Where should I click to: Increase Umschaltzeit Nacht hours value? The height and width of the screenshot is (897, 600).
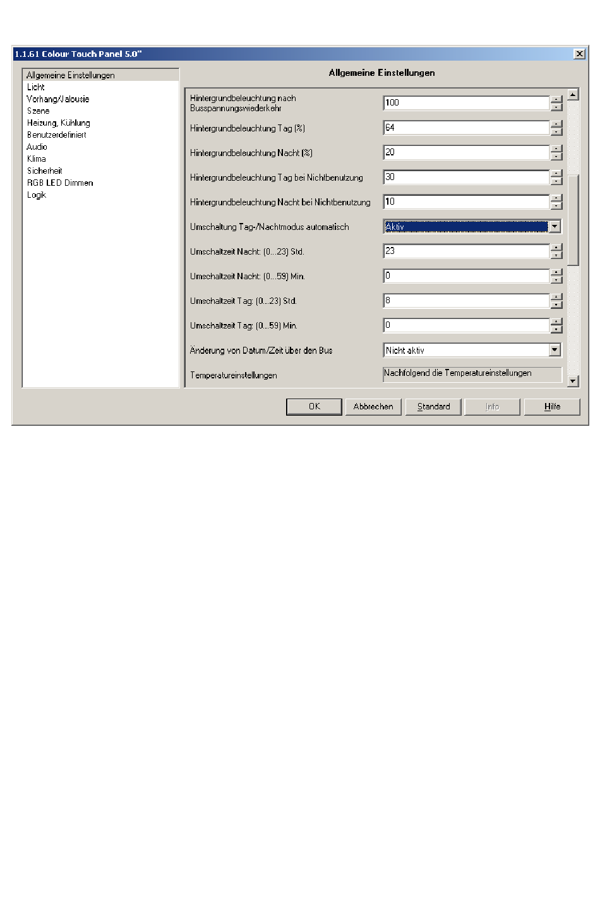tap(556, 247)
